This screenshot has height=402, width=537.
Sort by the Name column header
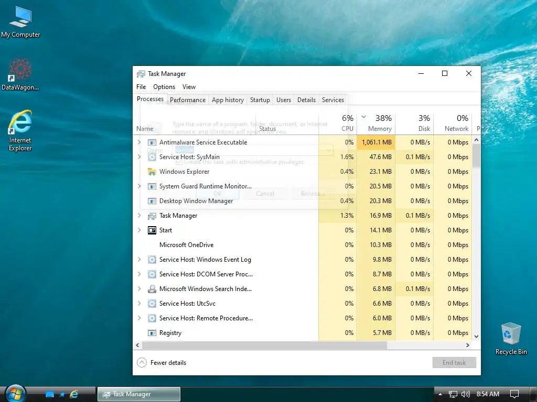[194, 124]
